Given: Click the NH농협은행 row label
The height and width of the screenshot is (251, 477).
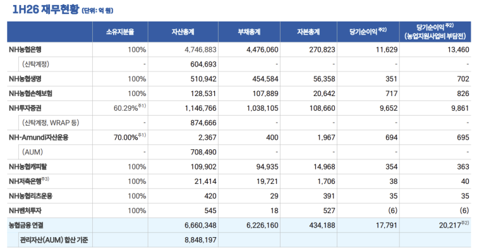Looking at the screenshot, I should [x=25, y=49].
